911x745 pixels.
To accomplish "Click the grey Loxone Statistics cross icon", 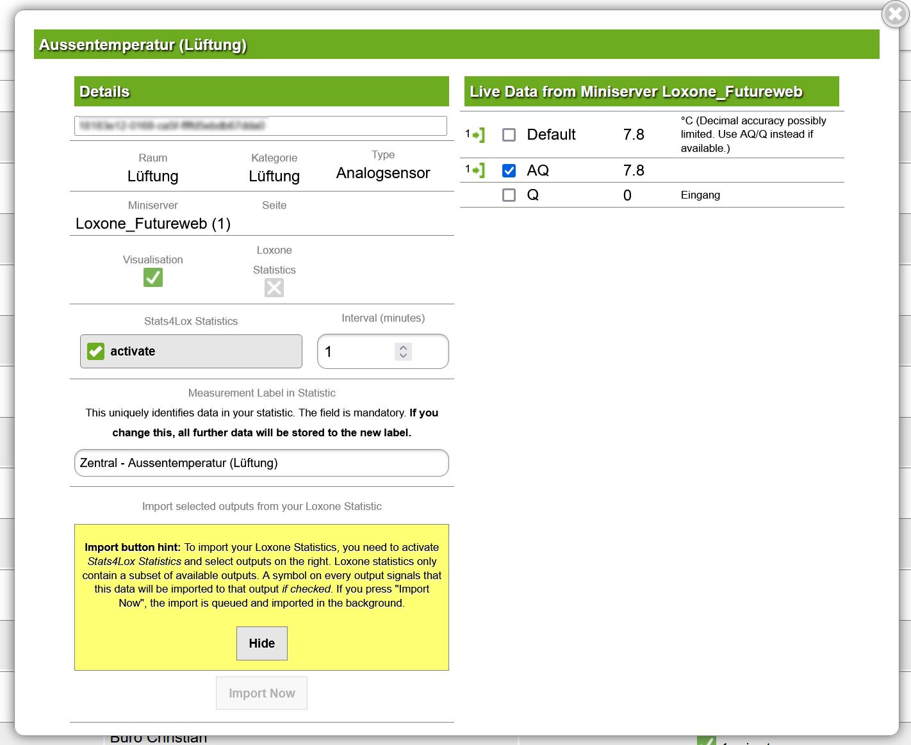I will point(274,288).
